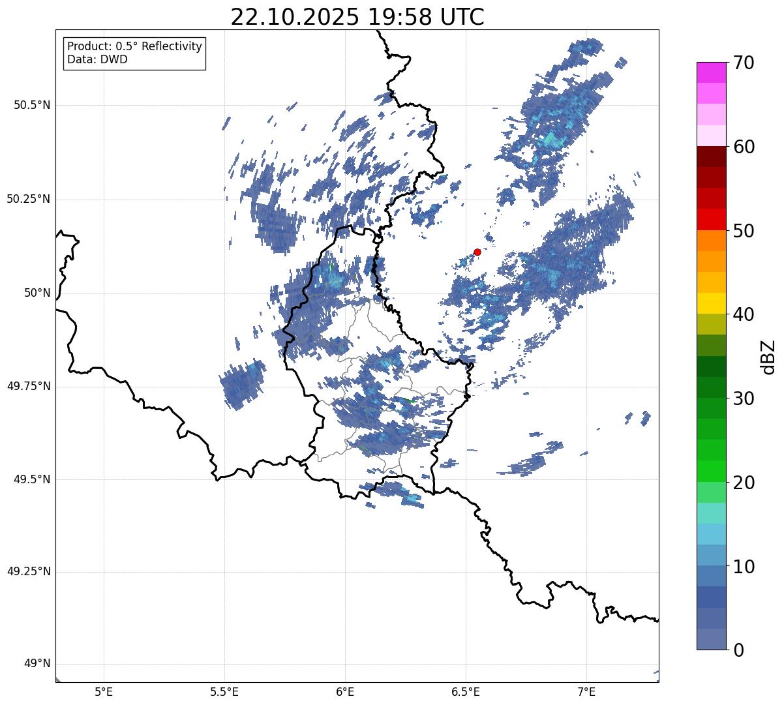
Task: Click the title 22.10.2025 19:58 UTC
Action: coord(357,17)
